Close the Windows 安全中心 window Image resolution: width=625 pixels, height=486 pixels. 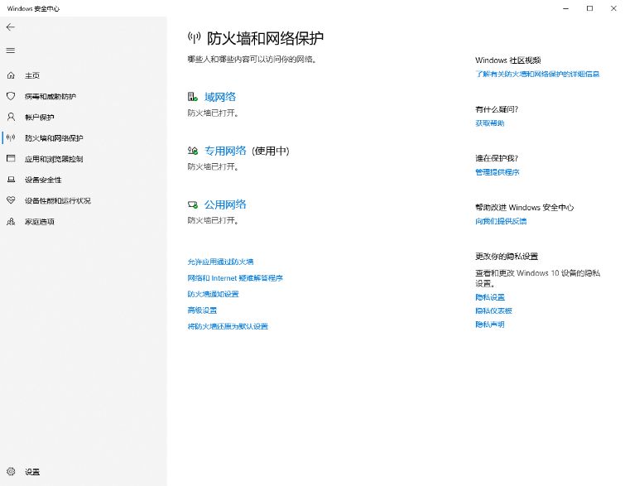[613, 8]
